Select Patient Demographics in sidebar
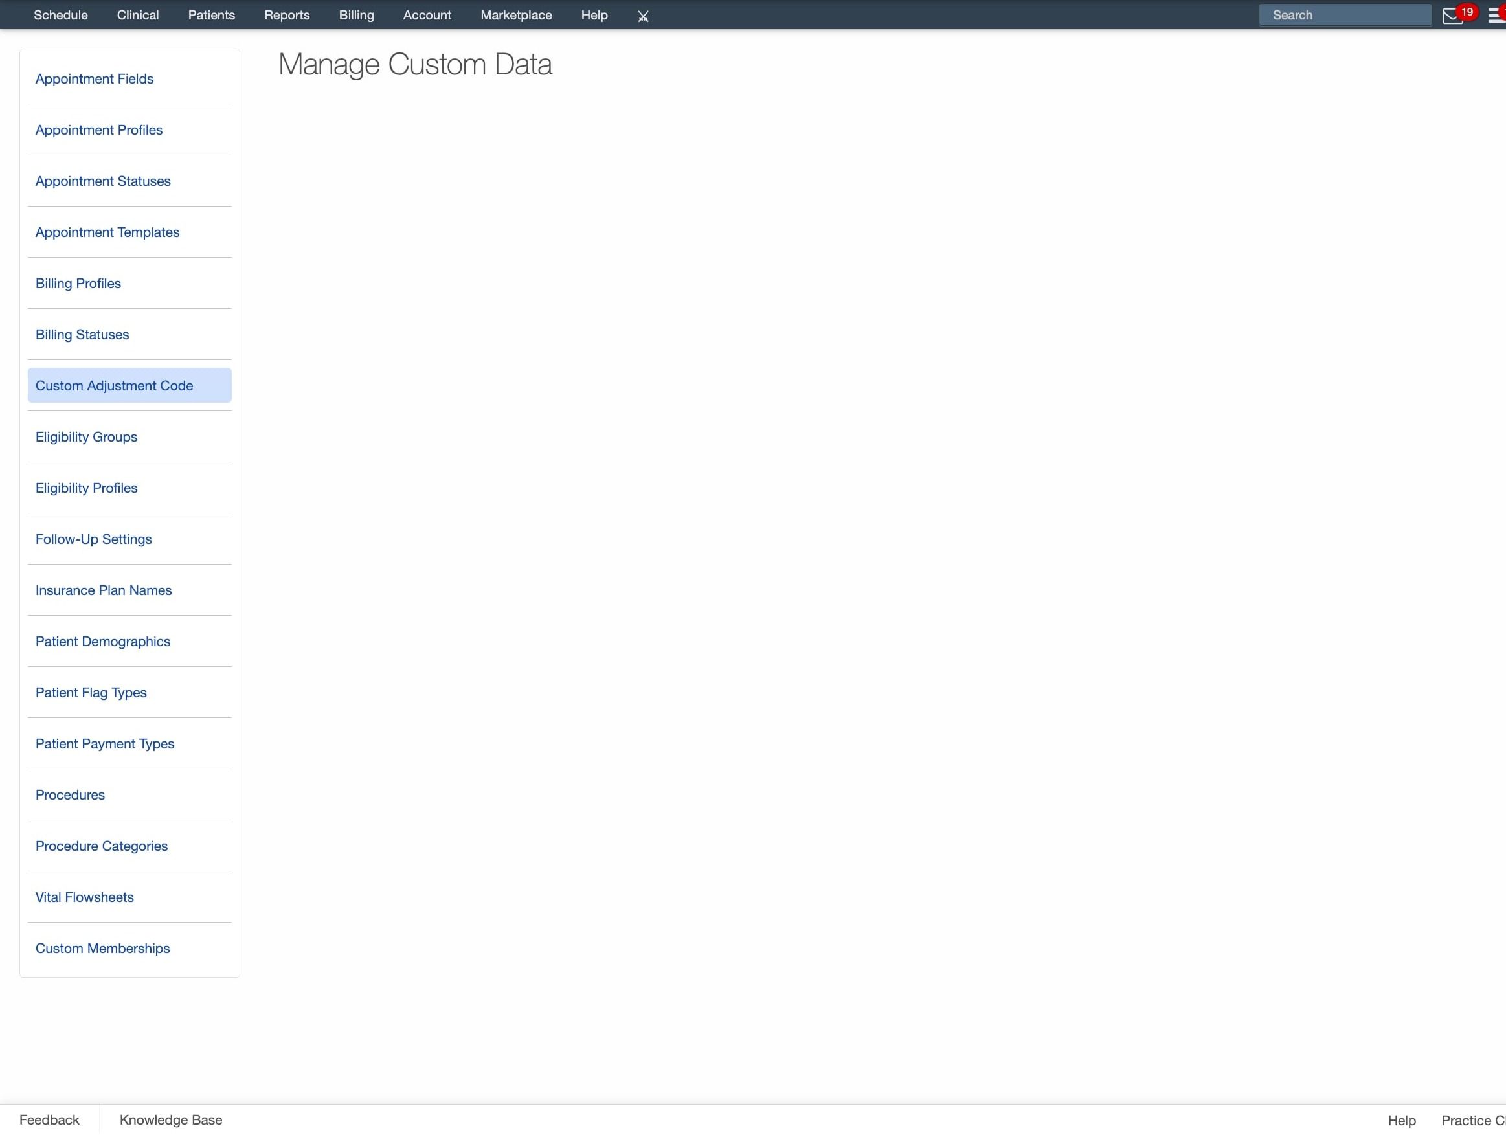The image size is (1506, 1135). click(x=129, y=642)
